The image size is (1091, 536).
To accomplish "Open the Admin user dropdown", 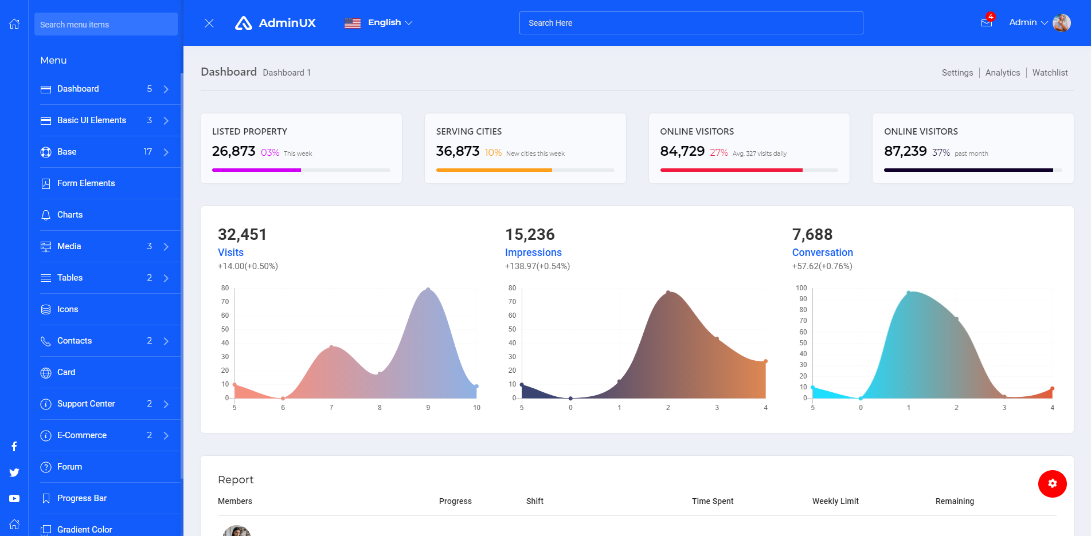I will coord(1029,23).
